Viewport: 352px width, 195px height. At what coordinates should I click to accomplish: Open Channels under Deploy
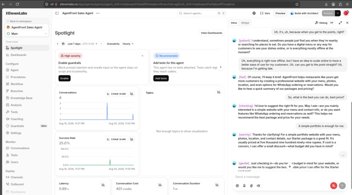(27, 177)
